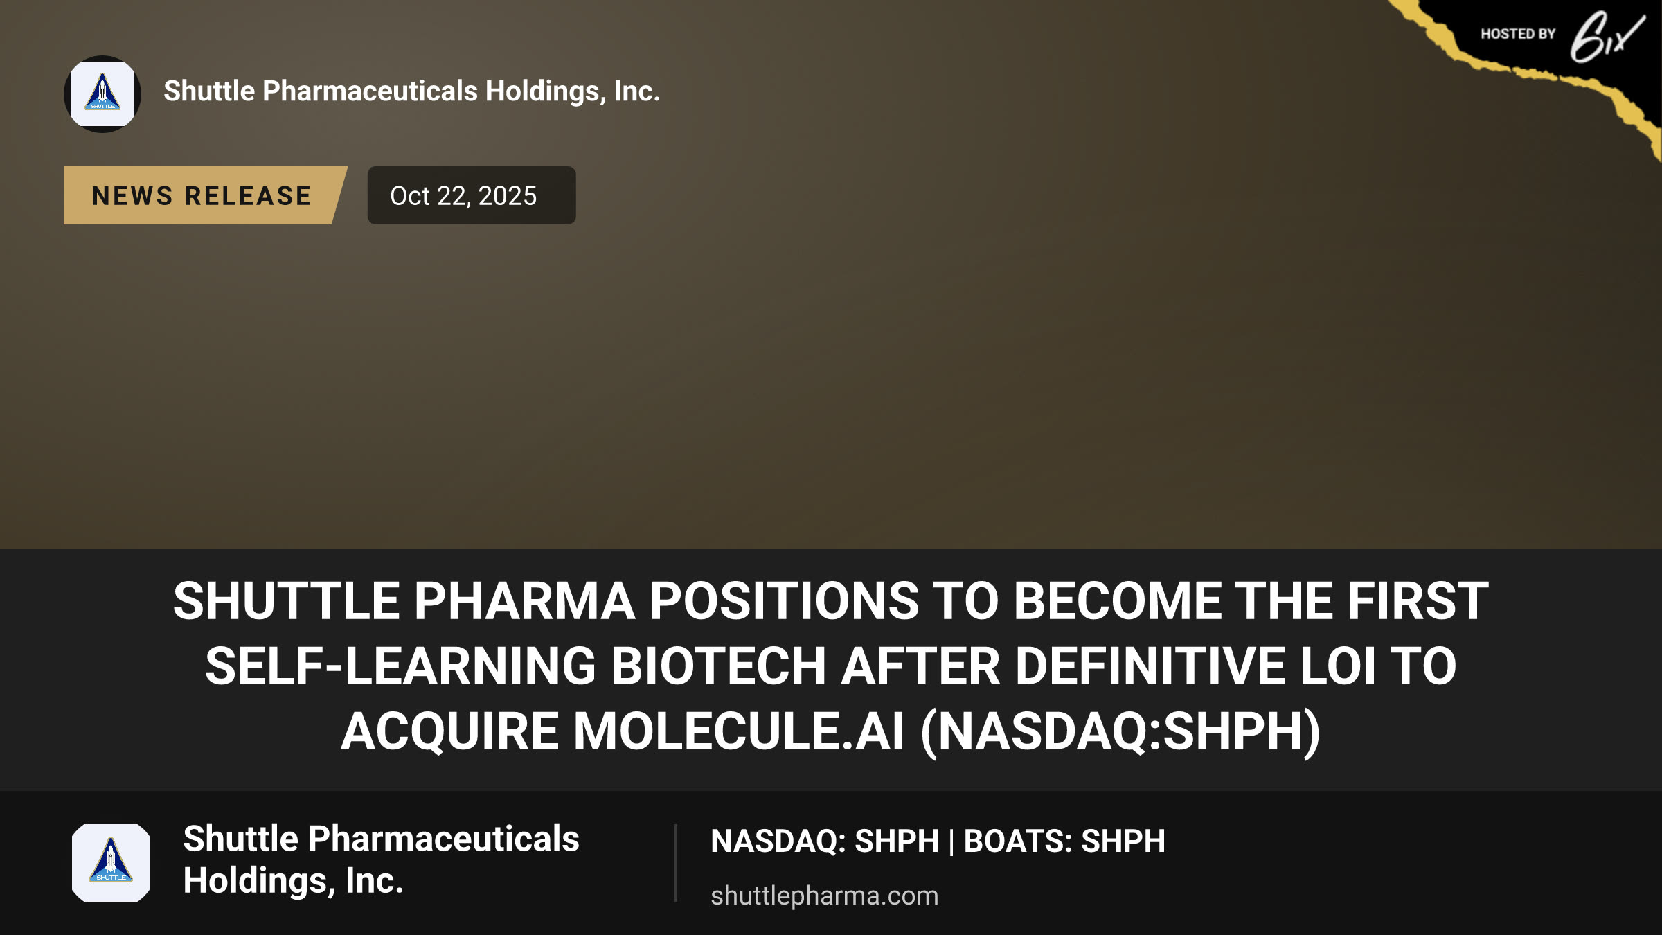Open the 6ix host logo
Viewport: 1662px width, 935px height.
(x=1607, y=36)
